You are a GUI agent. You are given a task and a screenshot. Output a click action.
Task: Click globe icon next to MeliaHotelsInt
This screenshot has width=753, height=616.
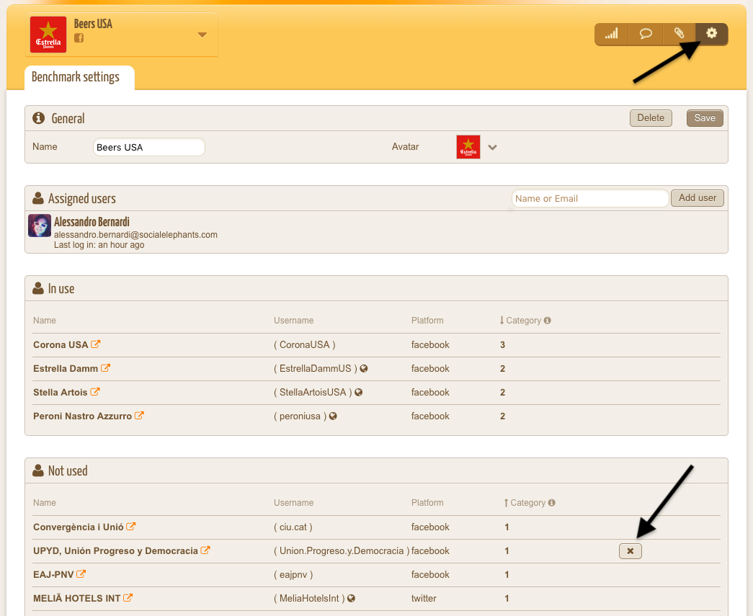pyautogui.click(x=352, y=598)
